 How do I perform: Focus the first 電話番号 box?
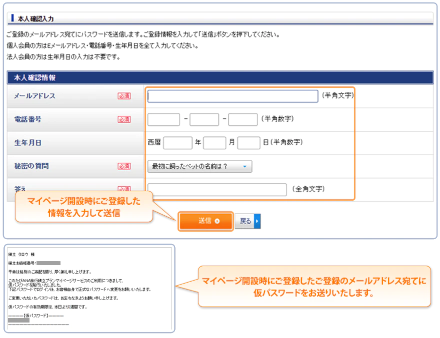163,119
